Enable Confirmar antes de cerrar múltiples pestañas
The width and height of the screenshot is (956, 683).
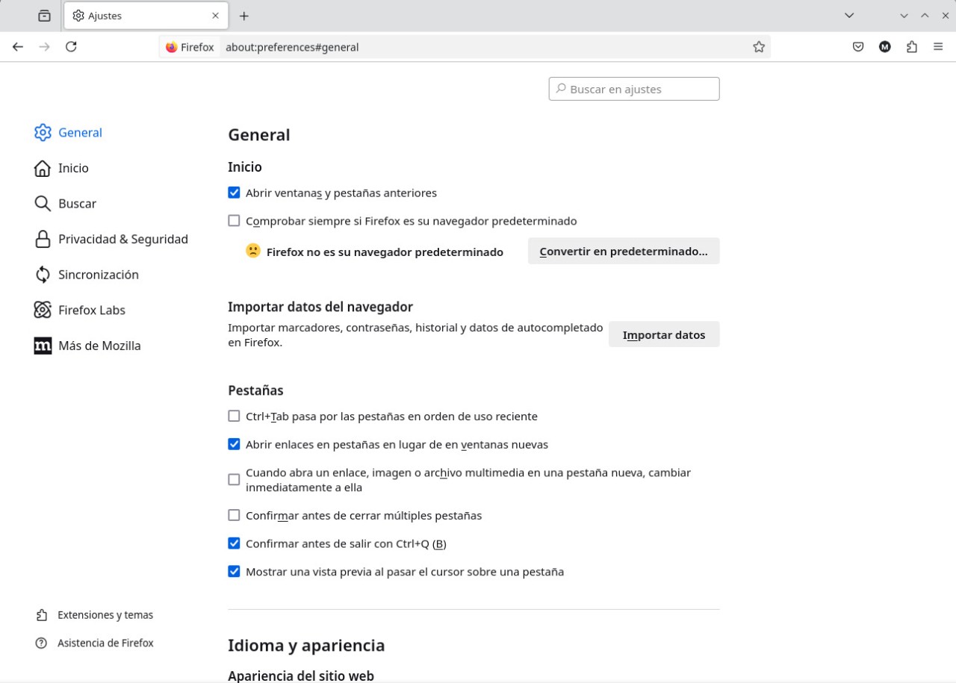[234, 515]
